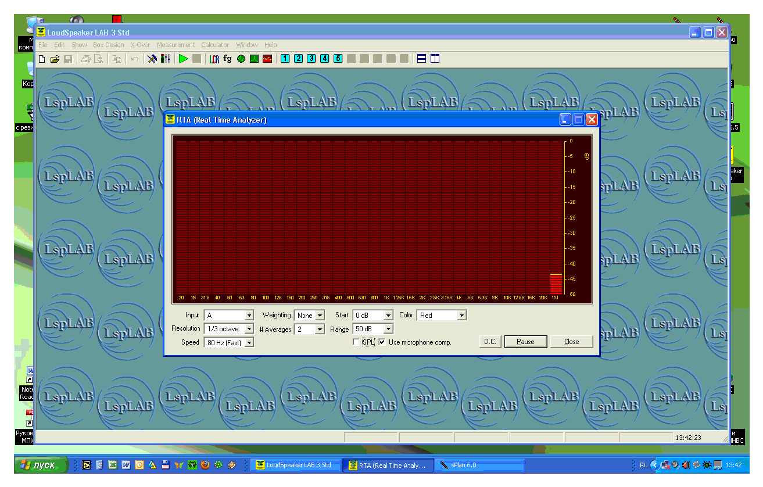Image resolution: width=763 pixels, height=487 pixels.
Task: Click the D.C. button
Action: [x=490, y=342]
